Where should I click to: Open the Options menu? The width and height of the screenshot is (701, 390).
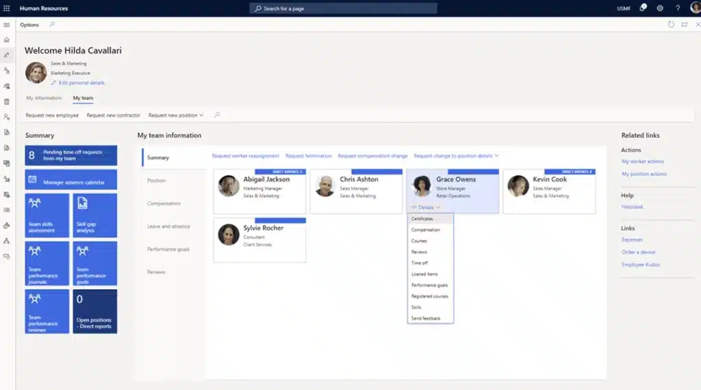point(29,25)
